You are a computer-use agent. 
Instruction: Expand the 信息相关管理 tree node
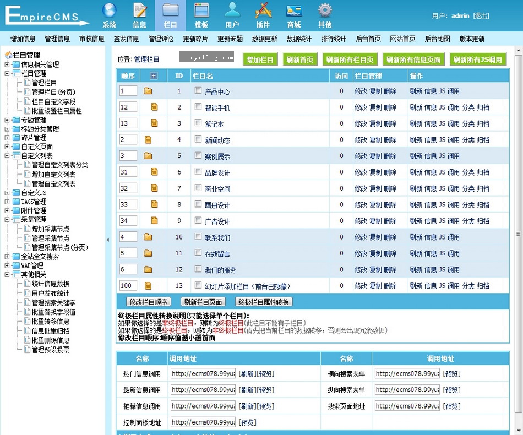click(x=7, y=64)
